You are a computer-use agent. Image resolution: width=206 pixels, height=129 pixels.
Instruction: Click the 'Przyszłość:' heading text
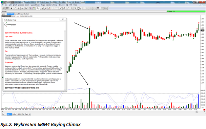(9, 62)
